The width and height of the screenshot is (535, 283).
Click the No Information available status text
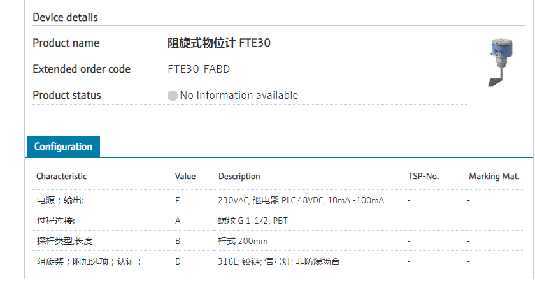point(239,96)
